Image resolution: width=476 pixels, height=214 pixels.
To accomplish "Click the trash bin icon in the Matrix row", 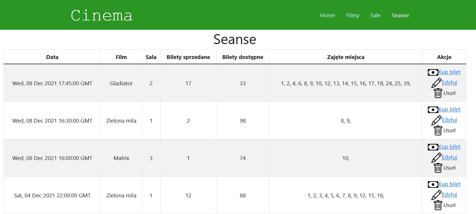I will (438, 168).
